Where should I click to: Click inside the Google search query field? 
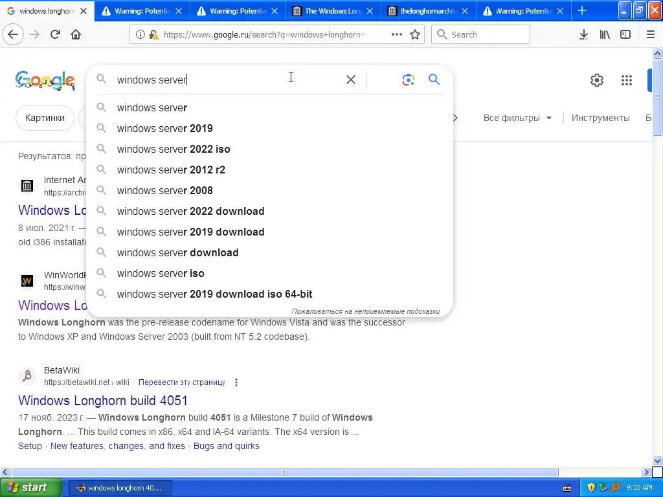pyautogui.click(x=229, y=80)
